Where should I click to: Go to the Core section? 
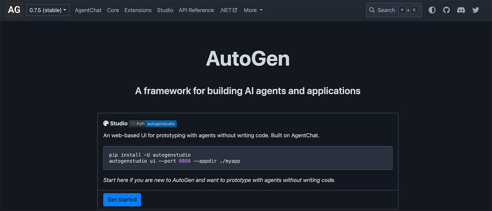(x=113, y=10)
